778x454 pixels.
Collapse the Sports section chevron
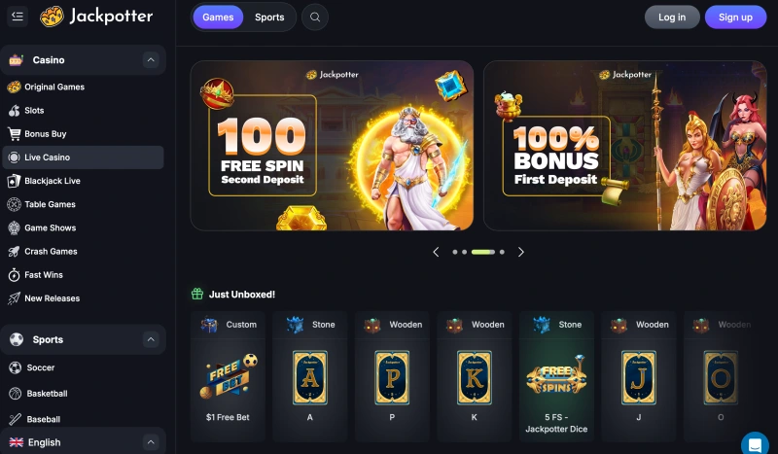click(x=151, y=339)
